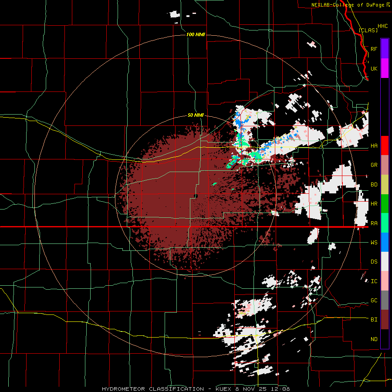The height and width of the screenshot is (392, 392).
Task: Click the HA legend label
Action: point(374,145)
